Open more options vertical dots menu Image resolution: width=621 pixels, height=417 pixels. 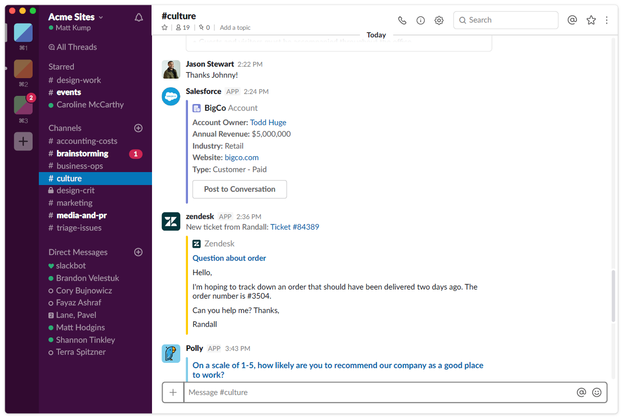607,20
